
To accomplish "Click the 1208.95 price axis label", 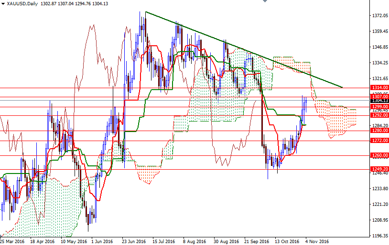I will pos(379,220).
